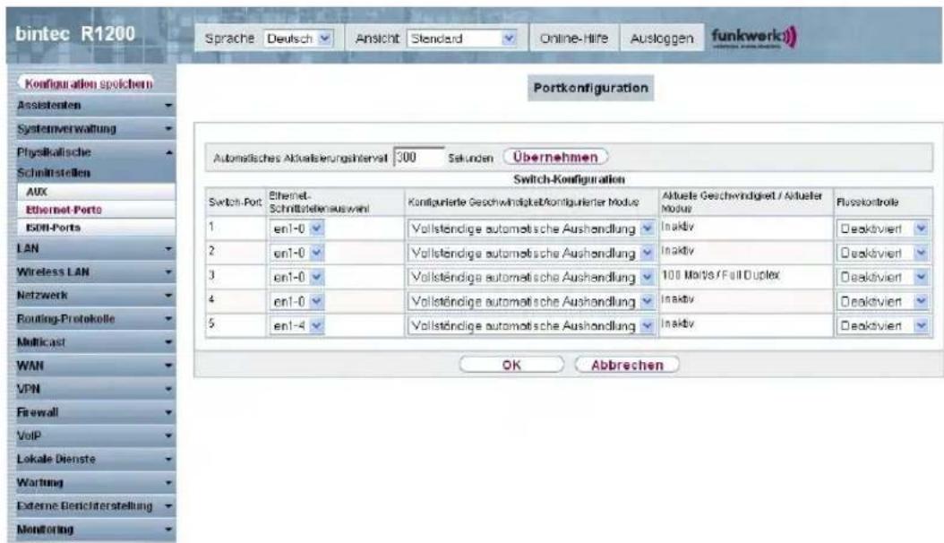
Task: Open port 5 en1-4 interface dropdown
Action: click(297, 325)
